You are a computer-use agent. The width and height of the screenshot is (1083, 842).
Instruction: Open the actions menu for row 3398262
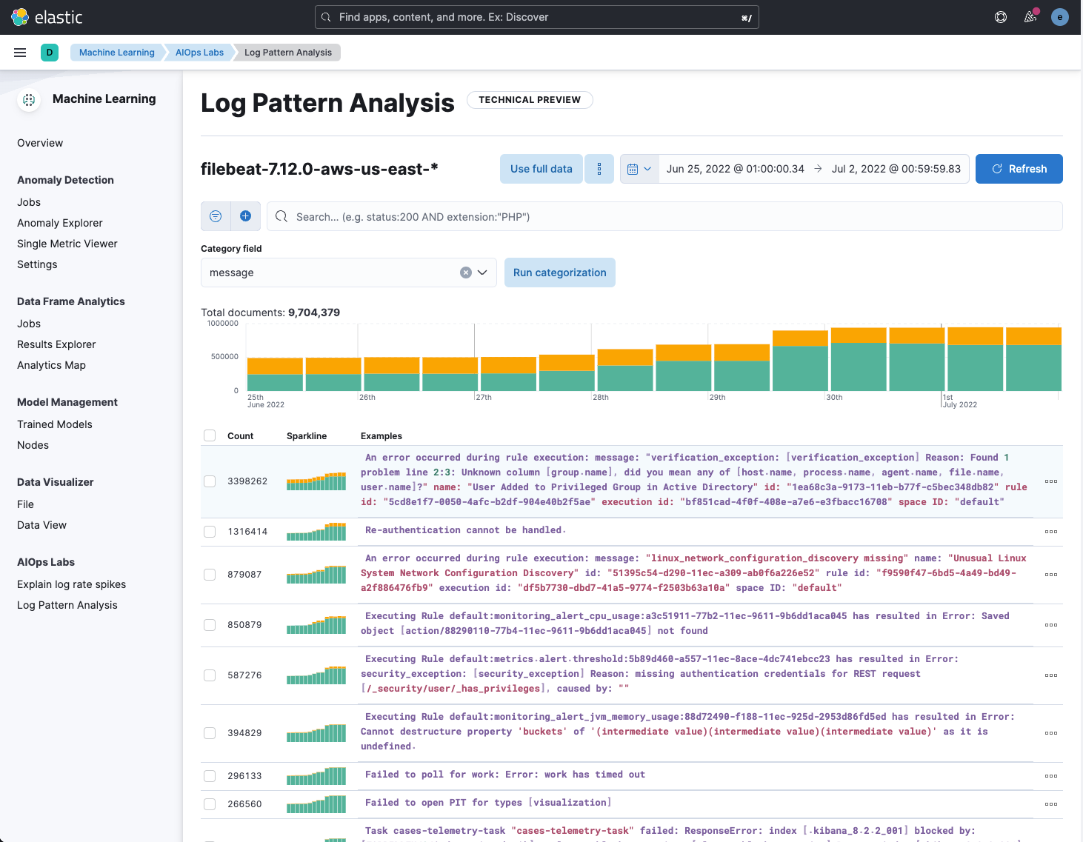(x=1050, y=481)
